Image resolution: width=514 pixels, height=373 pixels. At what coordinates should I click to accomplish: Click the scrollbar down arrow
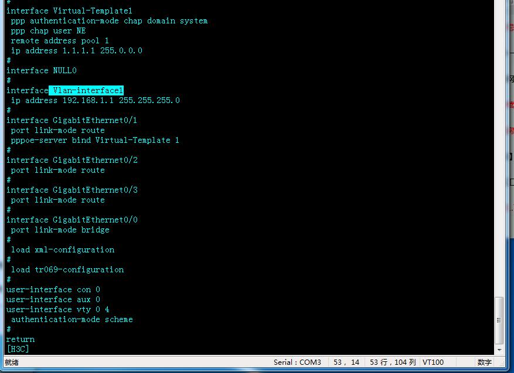499,350
